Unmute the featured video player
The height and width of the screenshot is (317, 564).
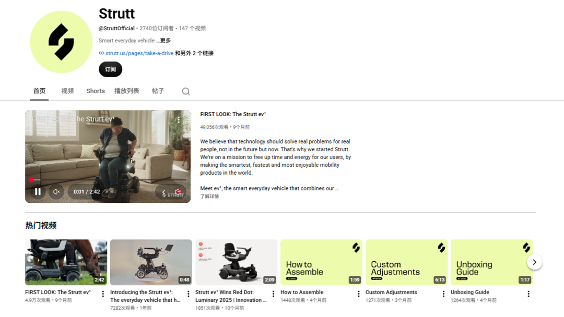[x=56, y=192]
